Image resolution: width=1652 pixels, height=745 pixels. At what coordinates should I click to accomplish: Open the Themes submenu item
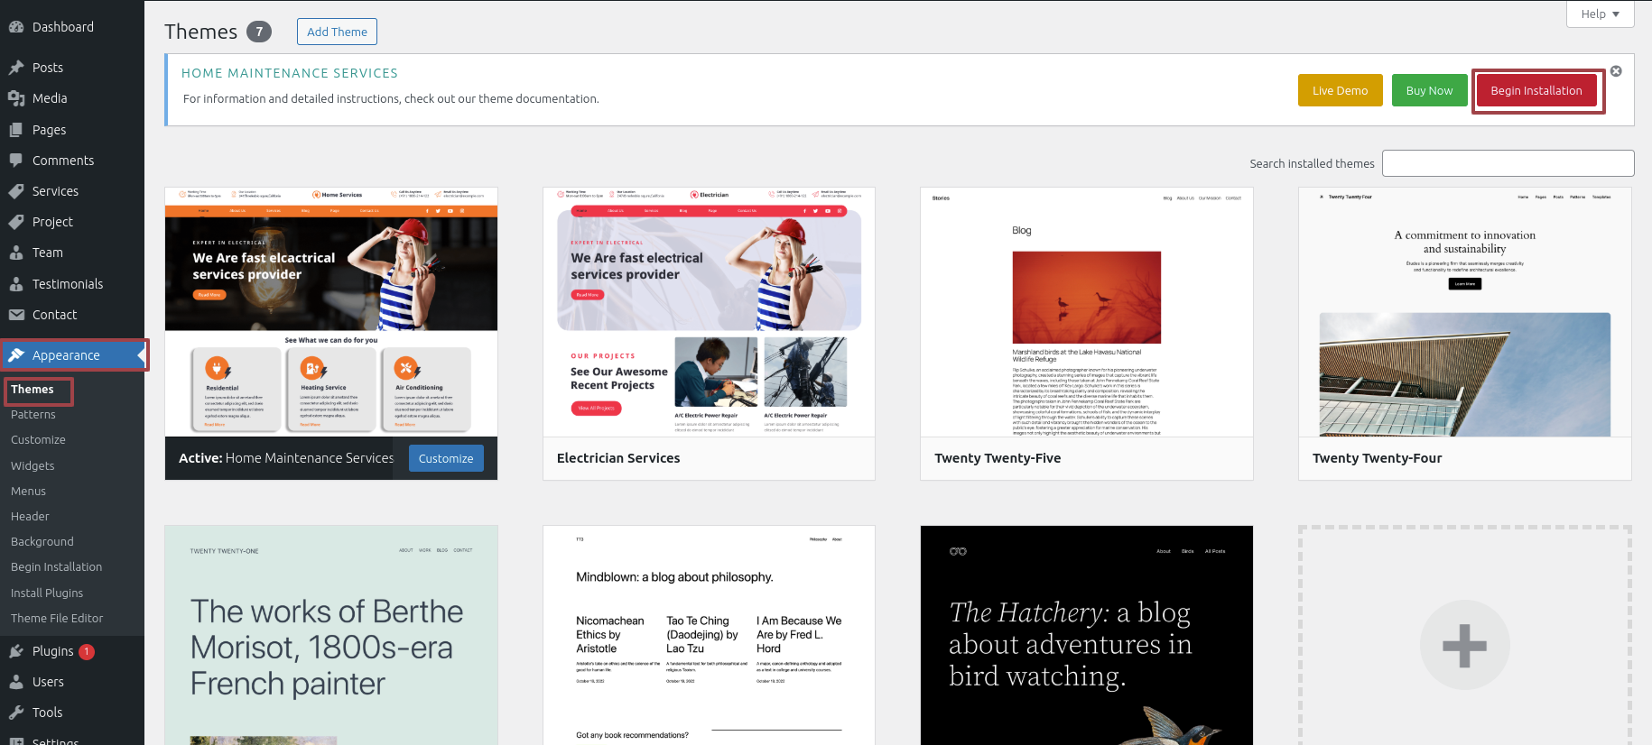coord(32,390)
